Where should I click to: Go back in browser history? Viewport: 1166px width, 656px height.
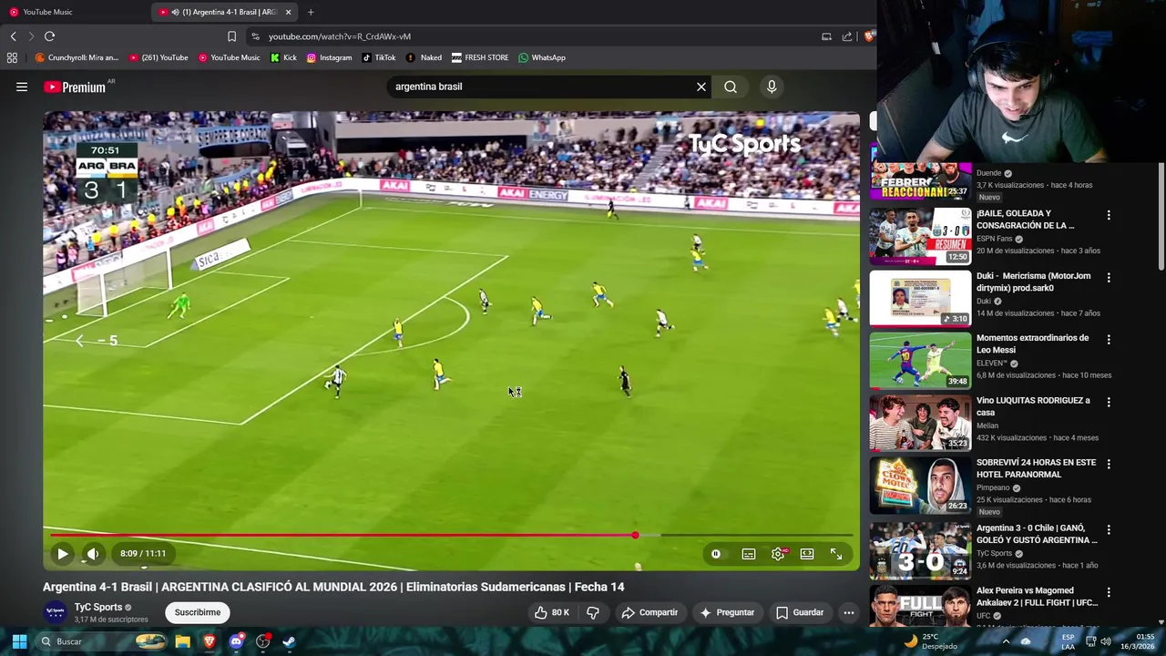click(x=13, y=36)
